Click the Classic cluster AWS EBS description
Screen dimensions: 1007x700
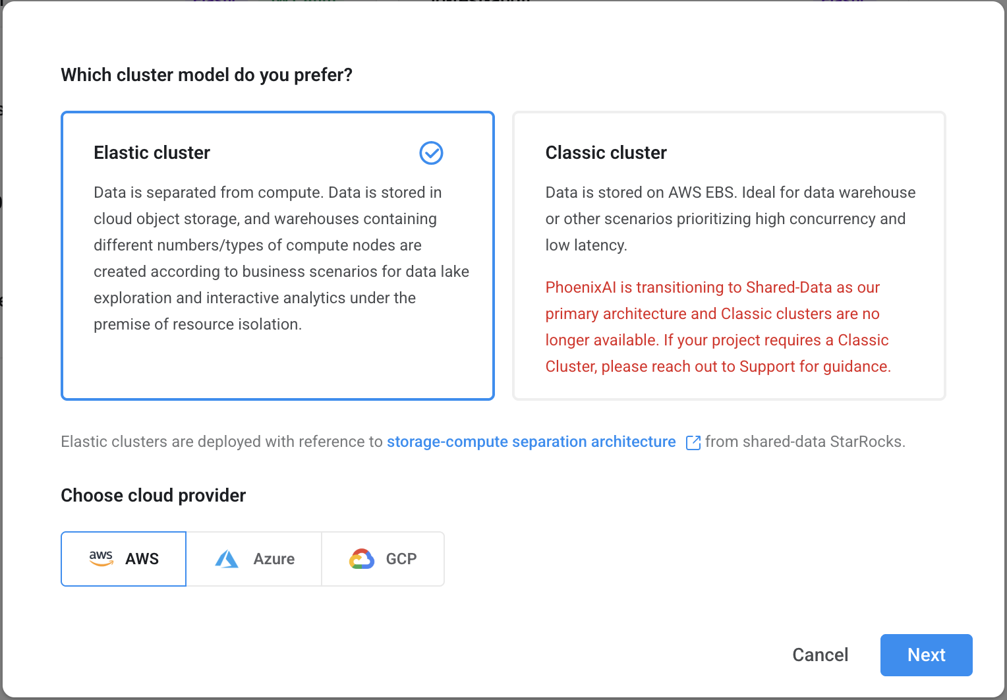(730, 219)
